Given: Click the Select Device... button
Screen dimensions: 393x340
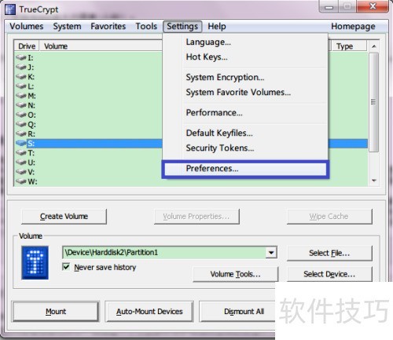Looking at the screenshot, I should coord(329,274).
